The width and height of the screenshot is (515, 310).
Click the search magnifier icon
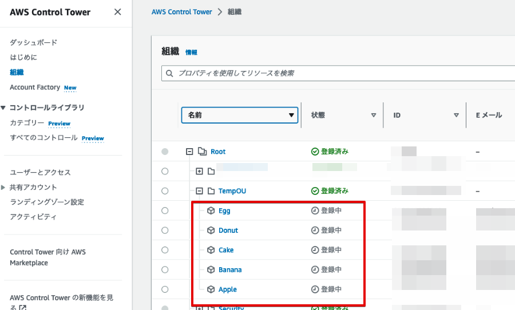click(169, 73)
